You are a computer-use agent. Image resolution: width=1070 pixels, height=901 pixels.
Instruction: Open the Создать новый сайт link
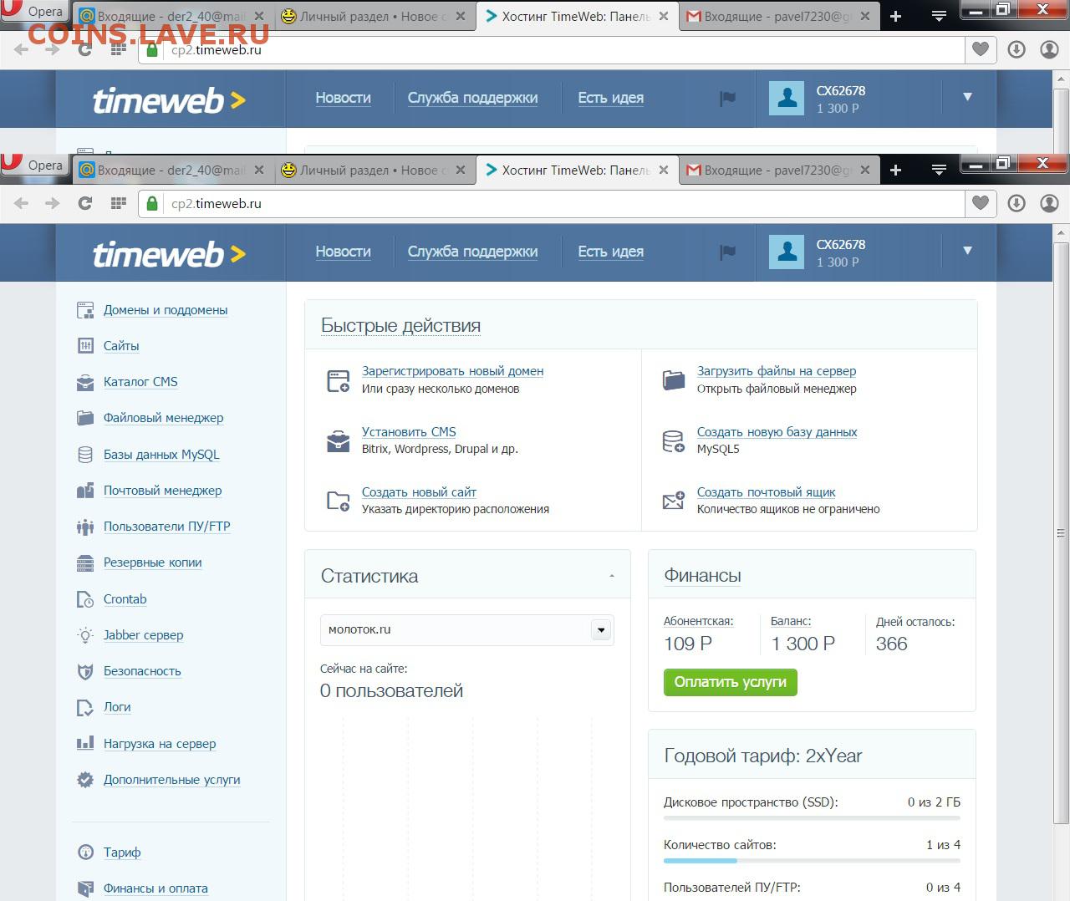[x=419, y=492]
